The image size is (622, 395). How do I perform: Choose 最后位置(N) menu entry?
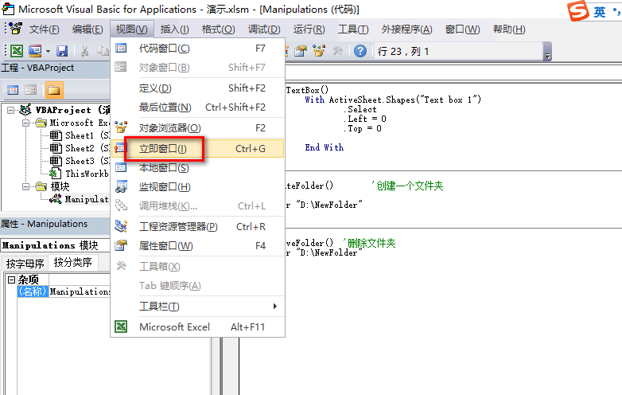pos(197,108)
